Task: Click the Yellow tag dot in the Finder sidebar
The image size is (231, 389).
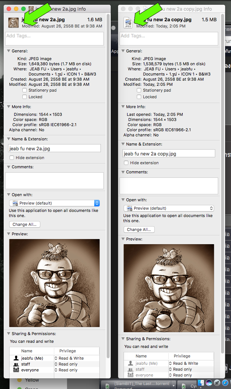Action: point(19,380)
